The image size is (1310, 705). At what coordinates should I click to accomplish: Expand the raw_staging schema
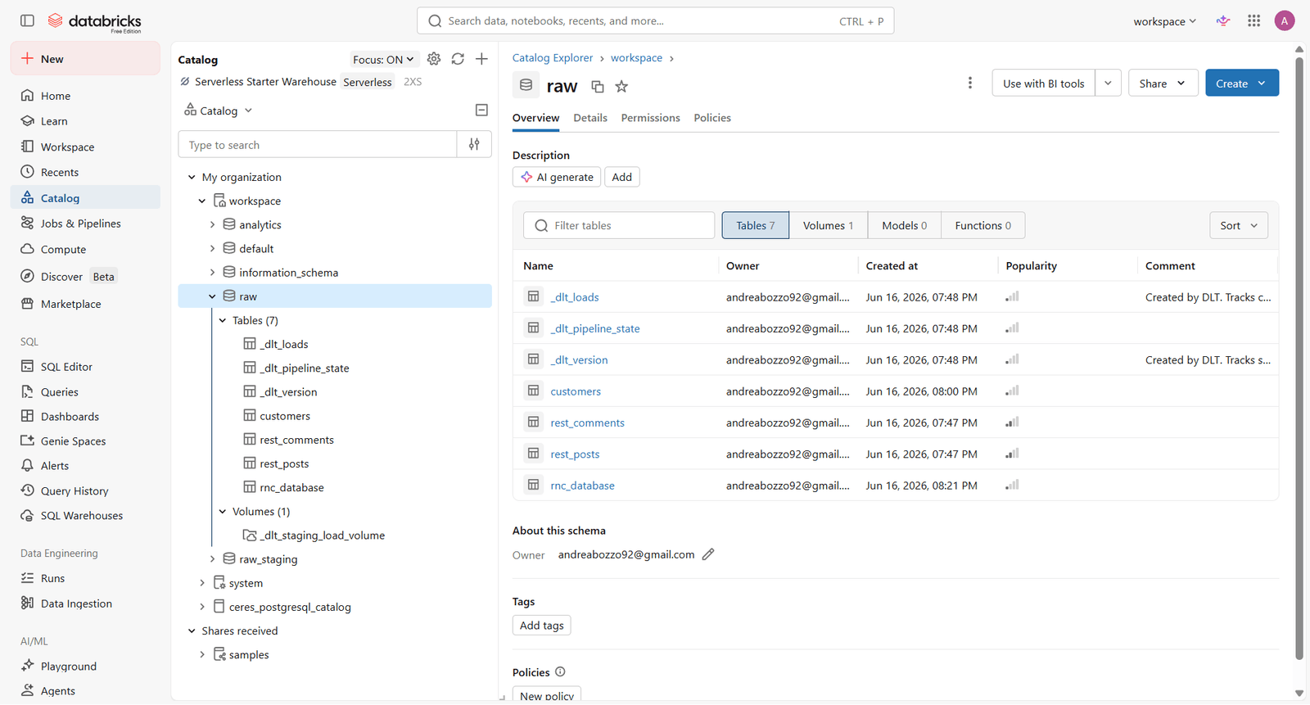click(x=212, y=559)
